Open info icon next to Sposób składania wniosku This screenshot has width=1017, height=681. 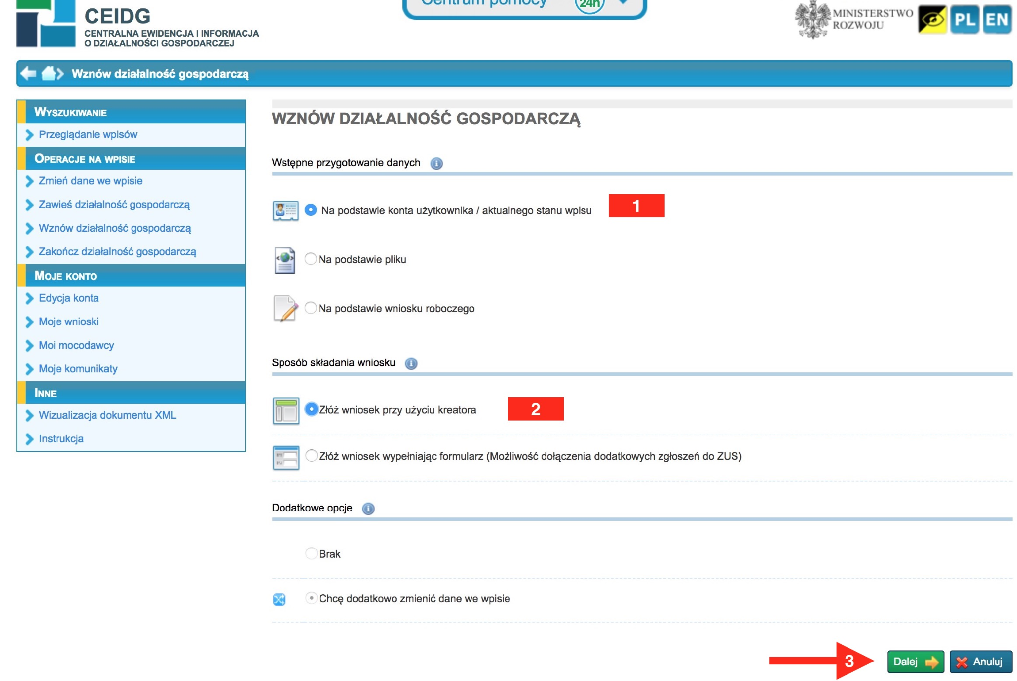[x=411, y=363]
